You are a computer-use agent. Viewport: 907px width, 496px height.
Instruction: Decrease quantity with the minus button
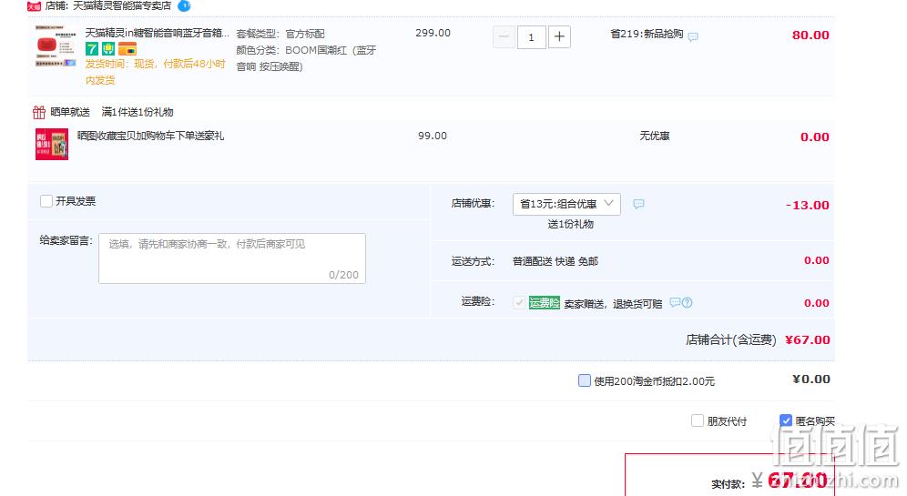[504, 37]
